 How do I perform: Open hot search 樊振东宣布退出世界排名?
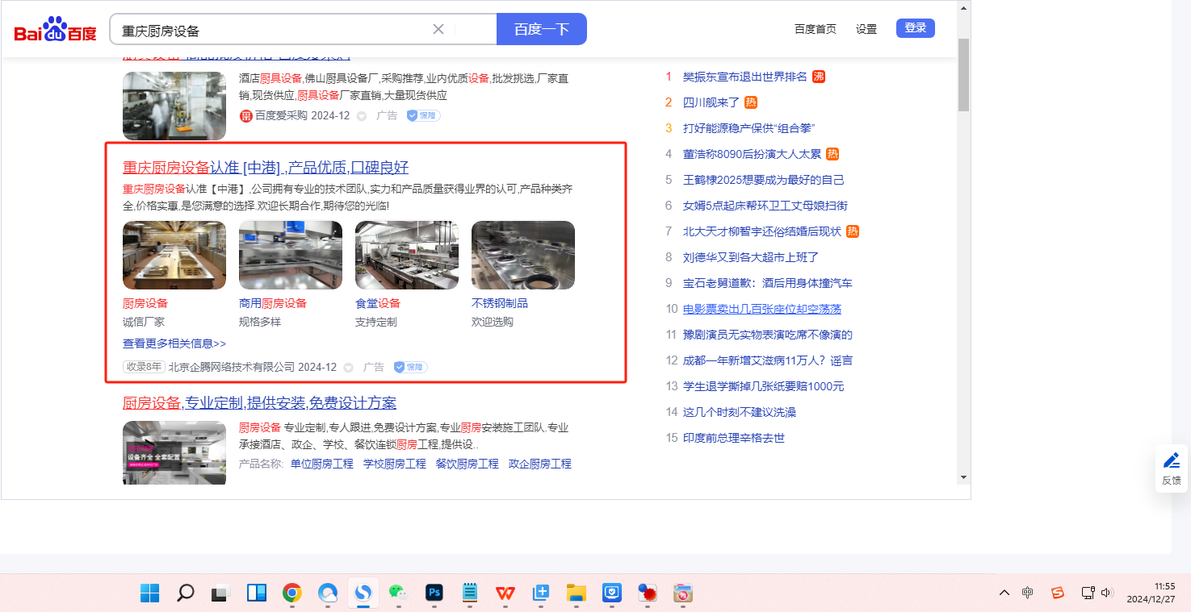(x=745, y=77)
